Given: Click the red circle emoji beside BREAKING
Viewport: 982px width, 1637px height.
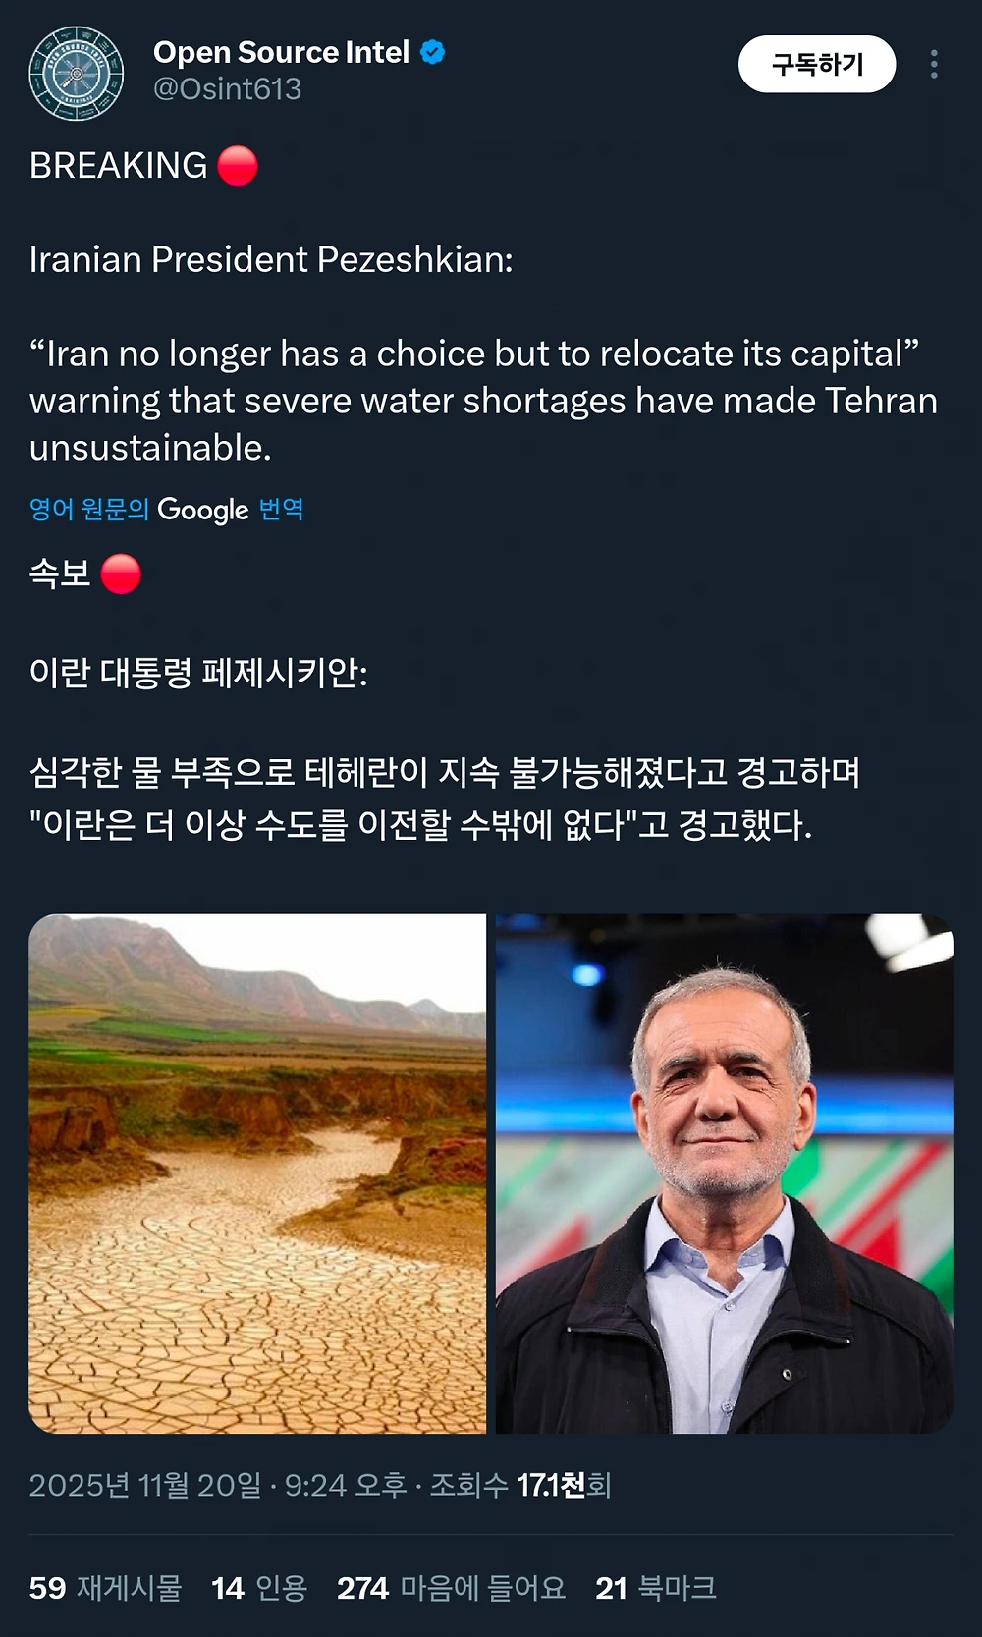Looking at the screenshot, I should [x=237, y=166].
